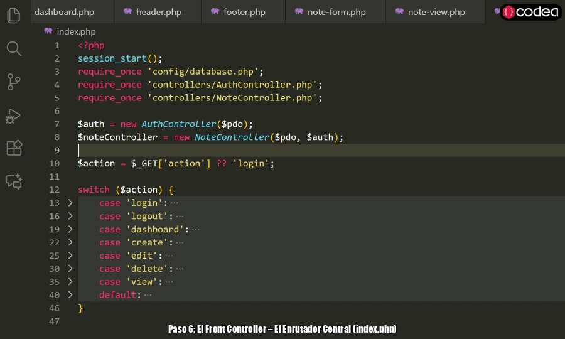Open the Search magnifier in activity bar
The width and height of the screenshot is (565, 339).
(x=14, y=48)
